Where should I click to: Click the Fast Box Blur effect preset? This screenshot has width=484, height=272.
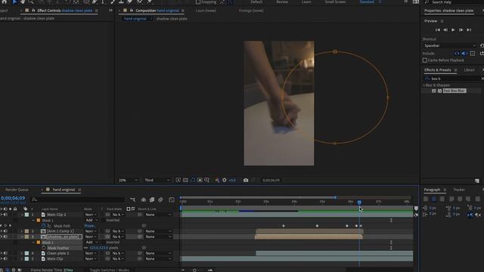tap(454, 91)
